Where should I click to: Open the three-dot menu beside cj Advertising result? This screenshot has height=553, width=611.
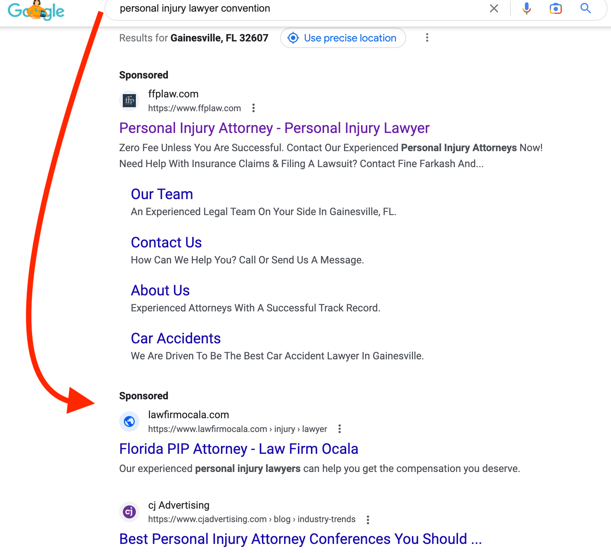[x=368, y=520]
